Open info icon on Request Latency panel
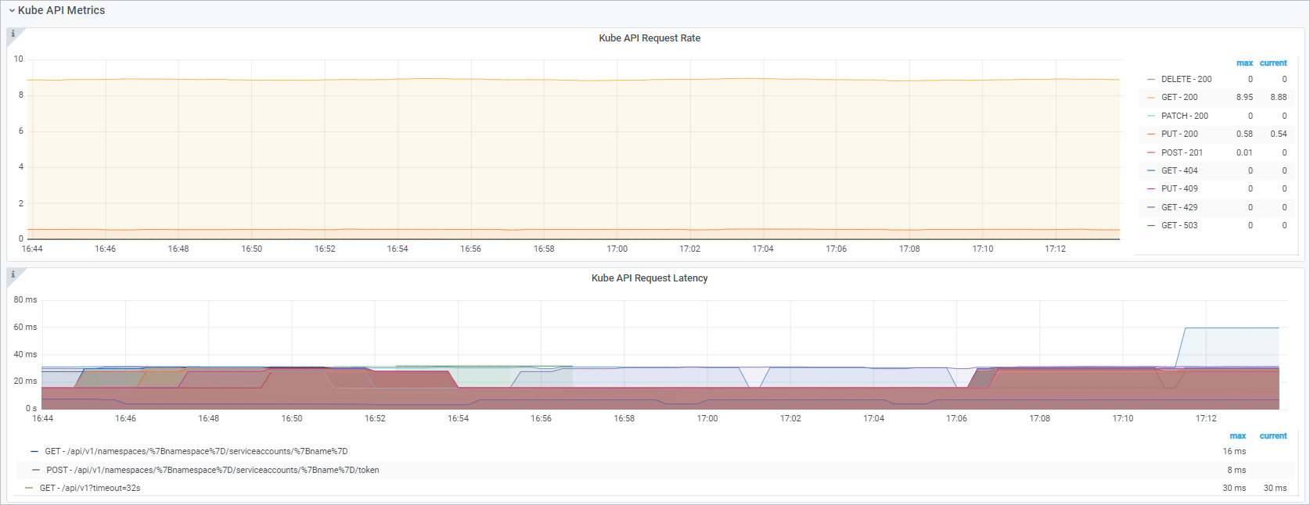The width and height of the screenshot is (1310, 505). pyautogui.click(x=13, y=274)
